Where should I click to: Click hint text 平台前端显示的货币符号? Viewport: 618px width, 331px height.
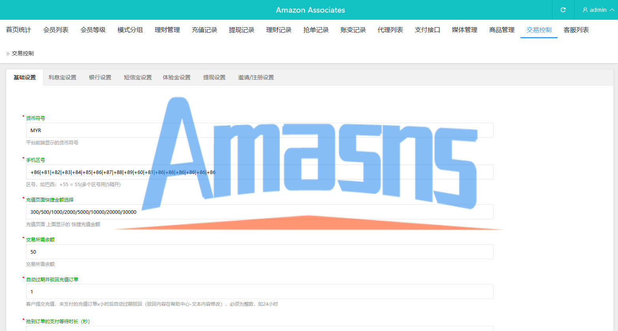[x=52, y=143]
